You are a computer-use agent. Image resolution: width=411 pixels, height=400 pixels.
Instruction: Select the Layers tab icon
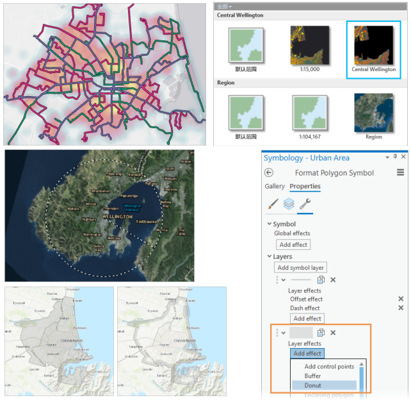pyautogui.click(x=289, y=204)
